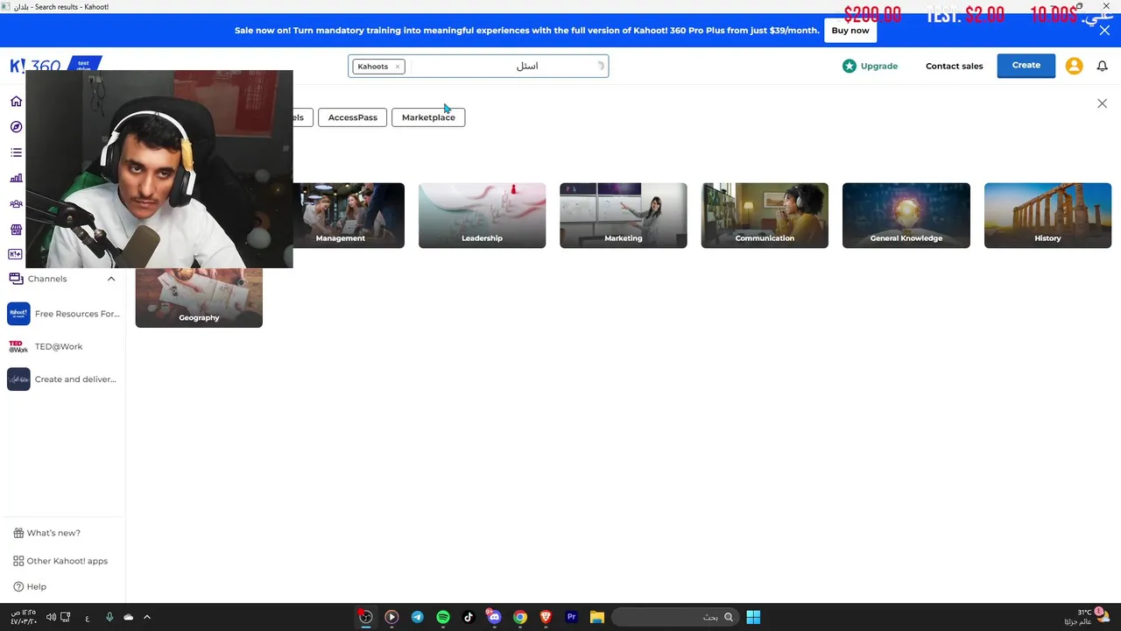This screenshot has height=631, width=1121.
Task: Open the taskbar clock and date
Action: coord(24,617)
